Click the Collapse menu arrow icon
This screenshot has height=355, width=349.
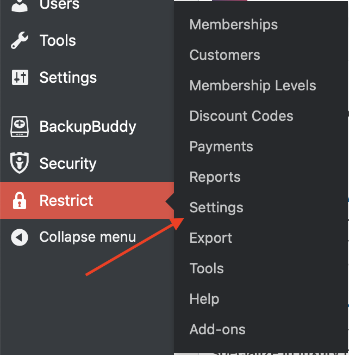(20, 237)
